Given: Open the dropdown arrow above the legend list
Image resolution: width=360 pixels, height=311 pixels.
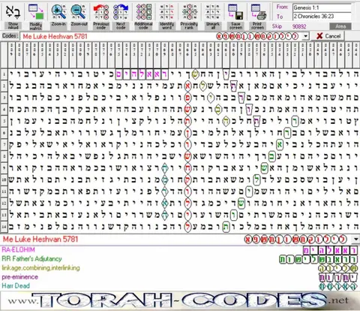Looking at the screenshot, I should (x=356, y=239).
